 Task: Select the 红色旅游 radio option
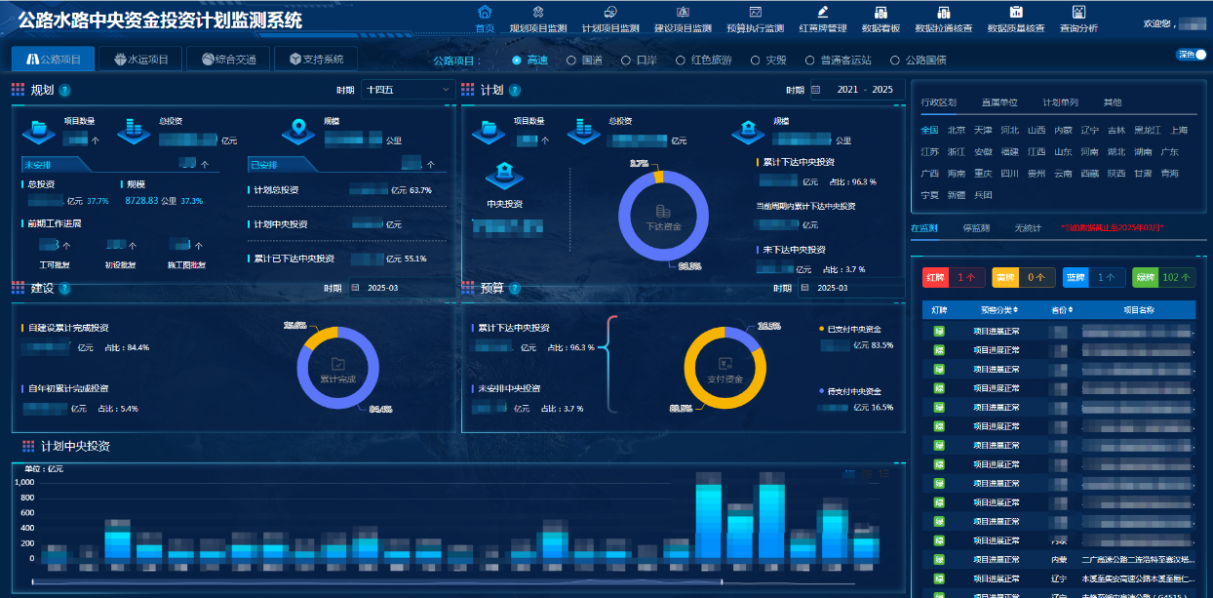(x=682, y=60)
